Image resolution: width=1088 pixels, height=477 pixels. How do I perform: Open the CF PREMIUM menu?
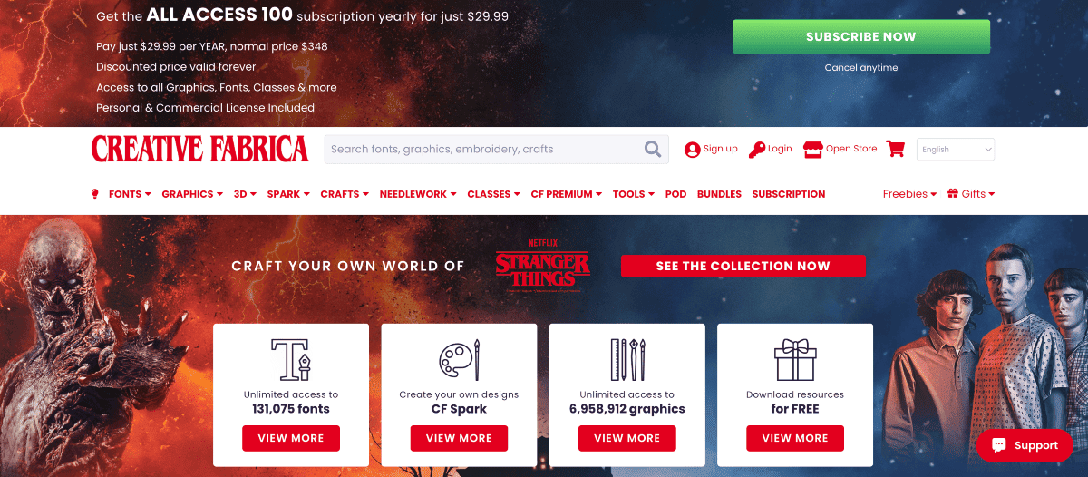[567, 194]
